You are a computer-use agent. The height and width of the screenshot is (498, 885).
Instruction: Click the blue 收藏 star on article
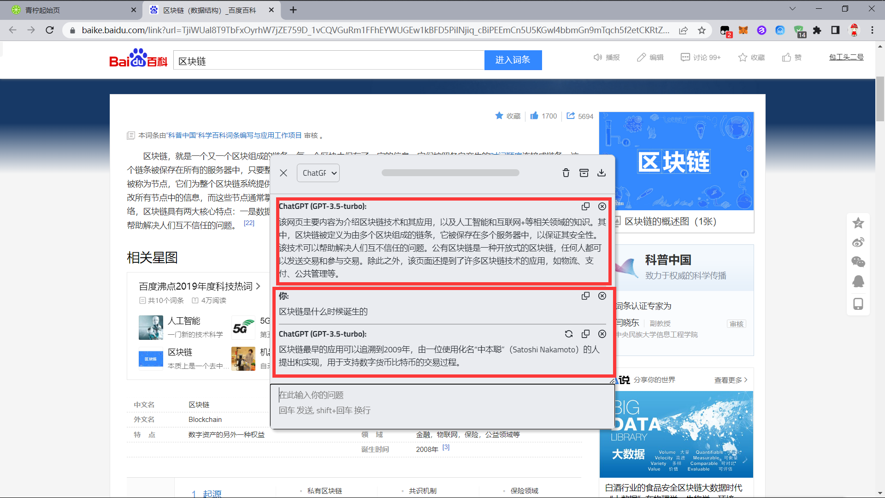coord(499,116)
